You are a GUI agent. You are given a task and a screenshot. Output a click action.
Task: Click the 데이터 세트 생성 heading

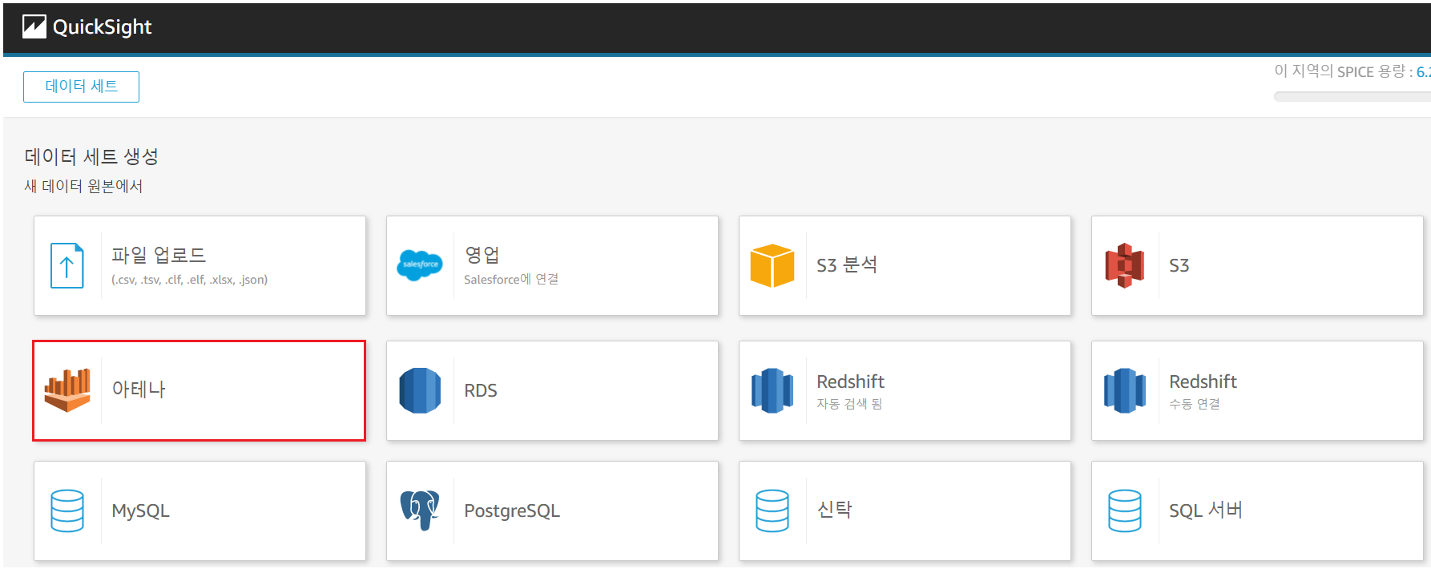click(x=91, y=156)
